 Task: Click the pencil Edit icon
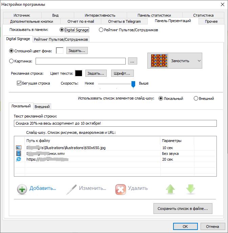coord(71,189)
